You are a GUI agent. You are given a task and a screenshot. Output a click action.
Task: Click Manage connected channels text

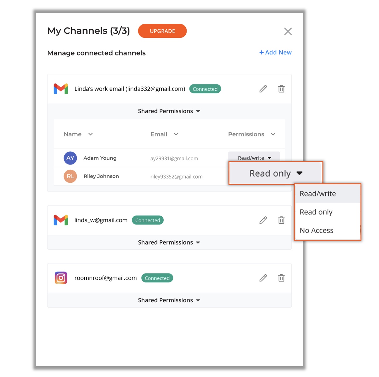point(96,53)
